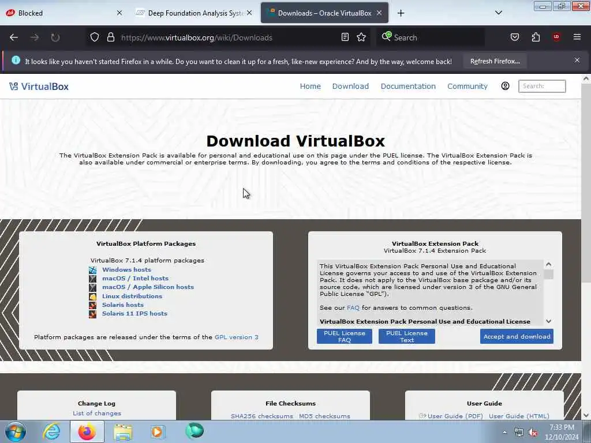
Task: Click the Firefox Search box
Action: click(x=431, y=37)
